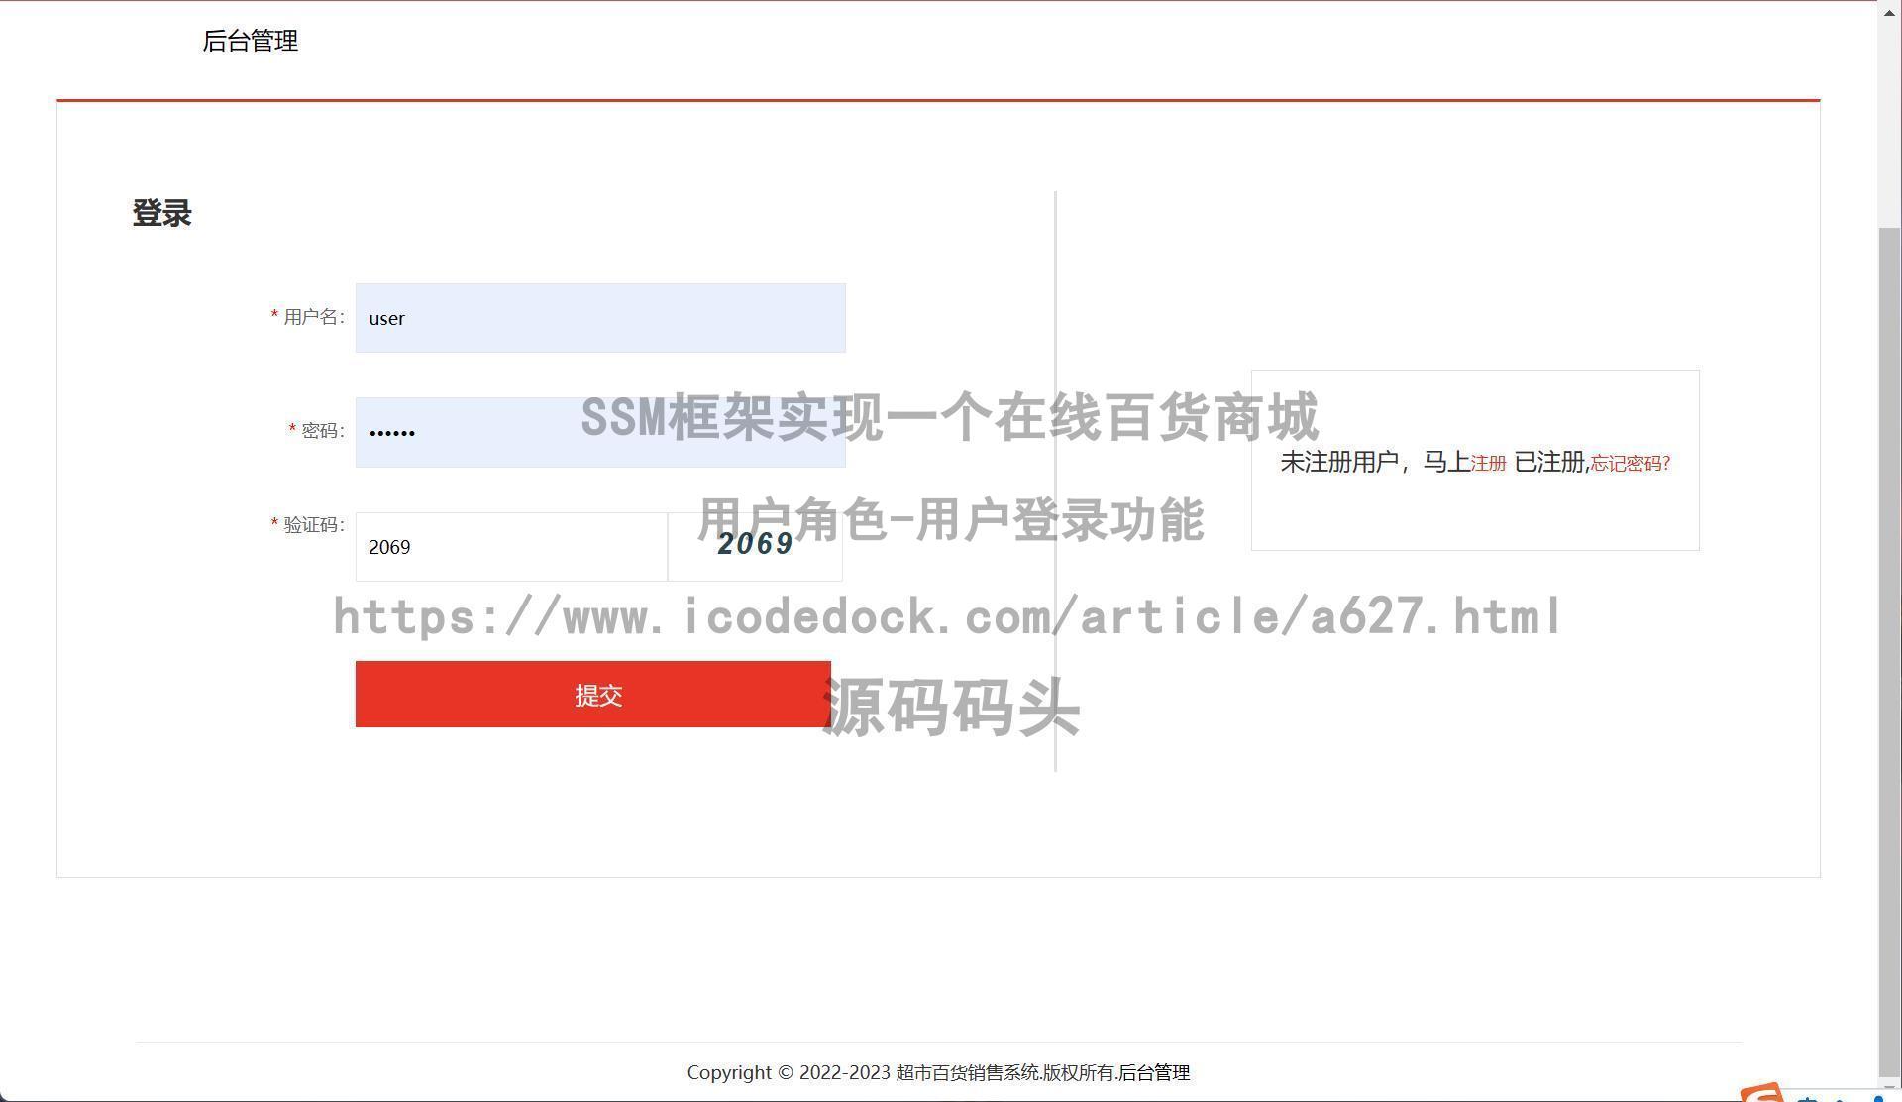Focus the 用户名 username input field
Screen dimensions: 1902x1102
pyautogui.click(x=599, y=317)
